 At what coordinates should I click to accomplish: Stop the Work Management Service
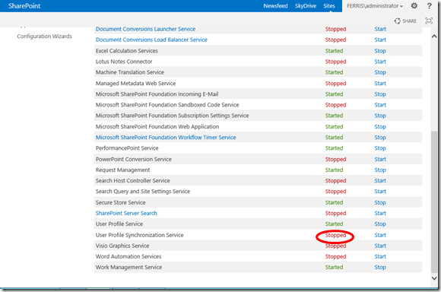tap(380, 268)
